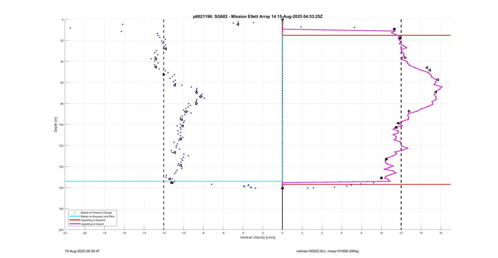The image size is (498, 258).
Task: Click the 'Vertical Velocity [cm/s]' x-axis label
Action: (x=257, y=238)
